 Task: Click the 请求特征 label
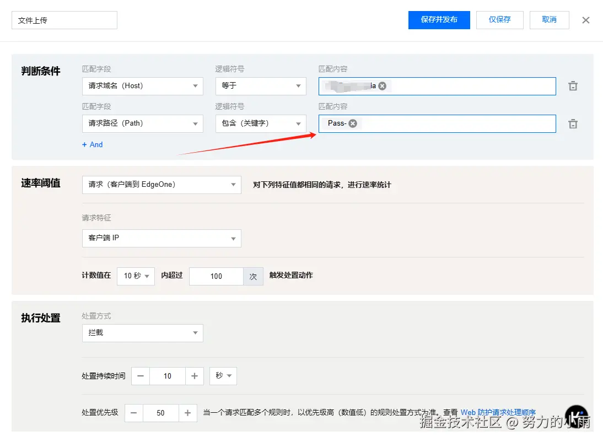click(x=96, y=218)
